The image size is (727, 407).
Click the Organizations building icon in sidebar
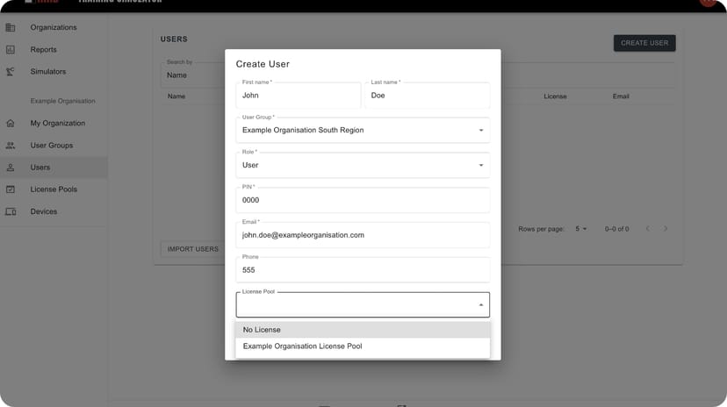[x=11, y=27]
